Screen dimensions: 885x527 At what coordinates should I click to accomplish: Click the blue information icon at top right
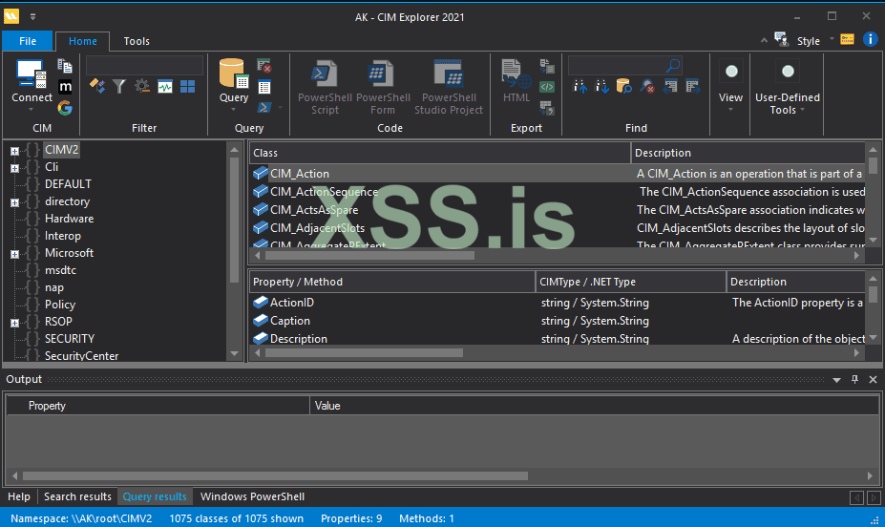[x=870, y=39]
